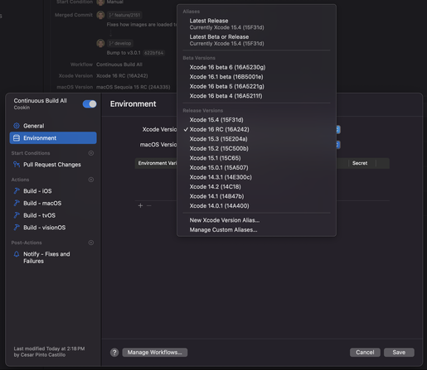Click macOS Sequoia 15 RC value in background
Viewport: 427px width, 370px height.
[133, 87]
